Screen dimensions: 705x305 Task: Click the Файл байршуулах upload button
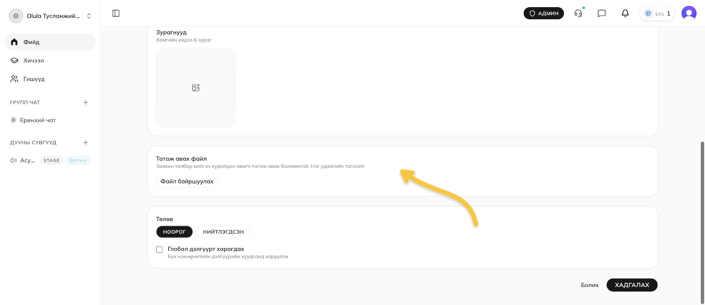[x=187, y=181]
